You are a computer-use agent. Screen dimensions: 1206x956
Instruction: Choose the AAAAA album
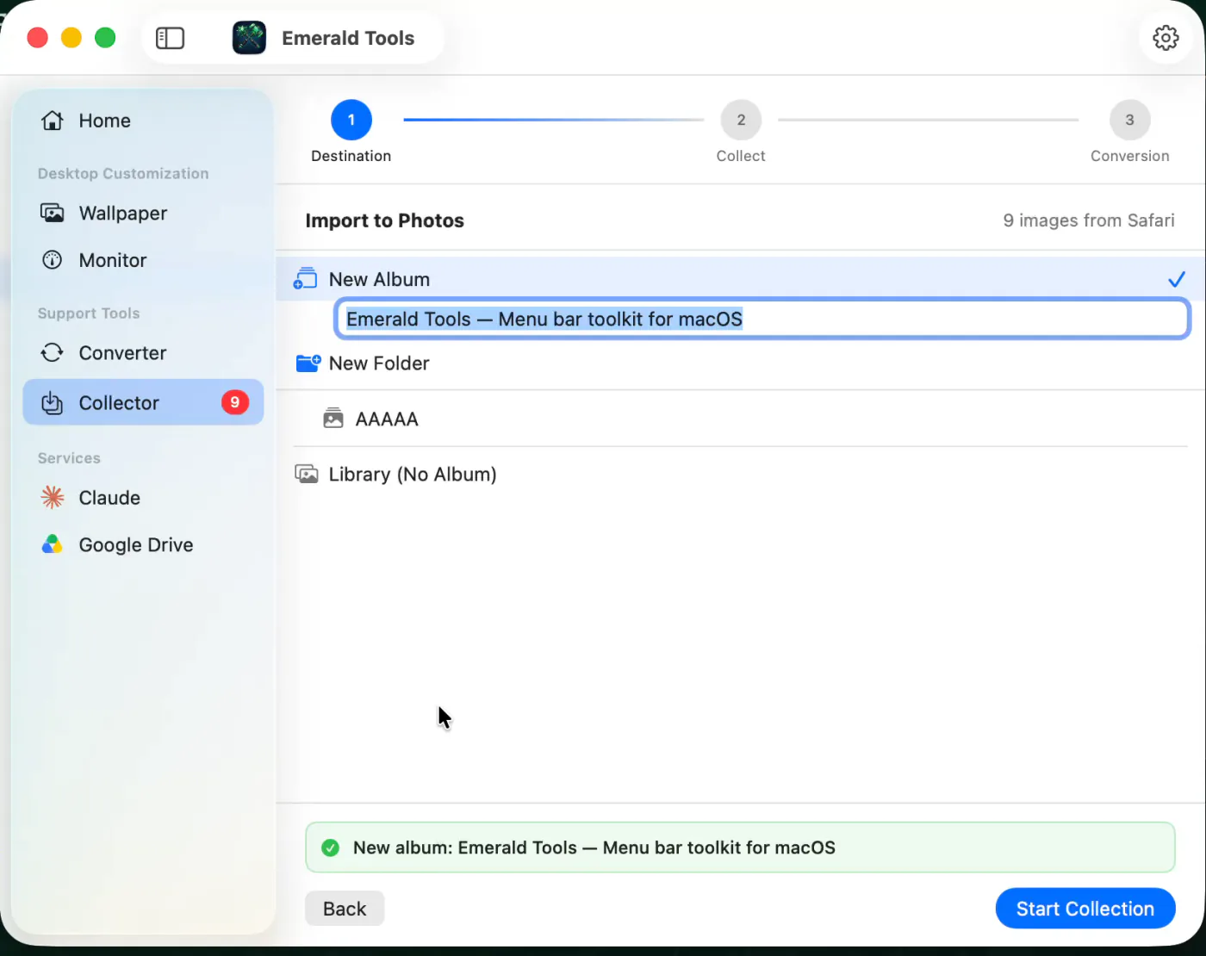[741, 419]
